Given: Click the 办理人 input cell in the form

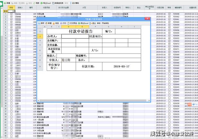Looking at the screenshot, I should 75,36.
